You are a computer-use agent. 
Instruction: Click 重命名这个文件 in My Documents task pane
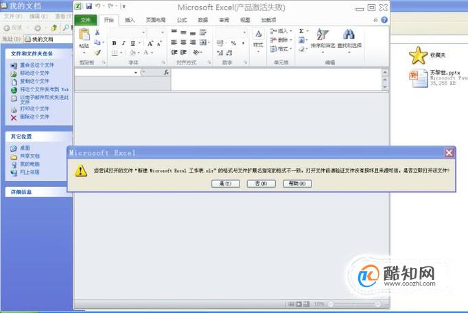click(x=37, y=65)
